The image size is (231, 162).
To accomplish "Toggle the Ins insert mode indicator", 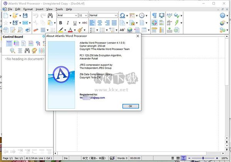I will pyautogui.click(x=66, y=158).
